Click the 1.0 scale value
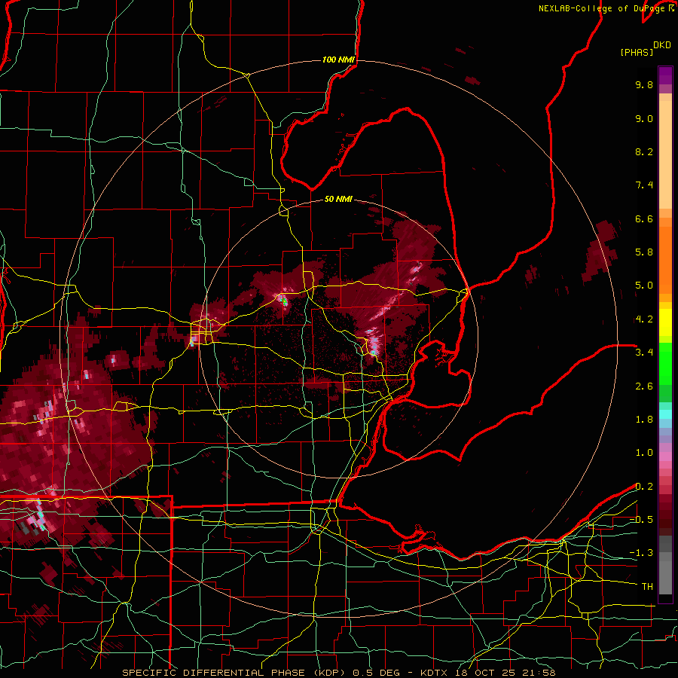Viewport: 678px width, 678px height. 644,453
